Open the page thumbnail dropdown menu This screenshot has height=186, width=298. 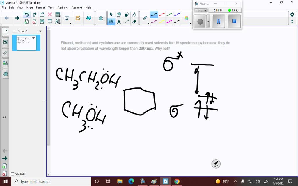click(x=33, y=38)
